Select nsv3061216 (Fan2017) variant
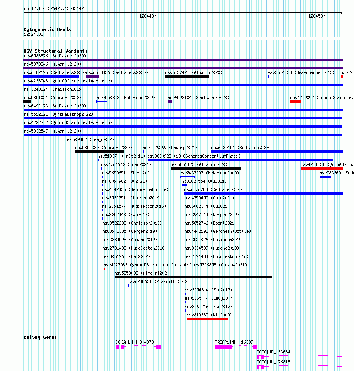 (208, 307)
